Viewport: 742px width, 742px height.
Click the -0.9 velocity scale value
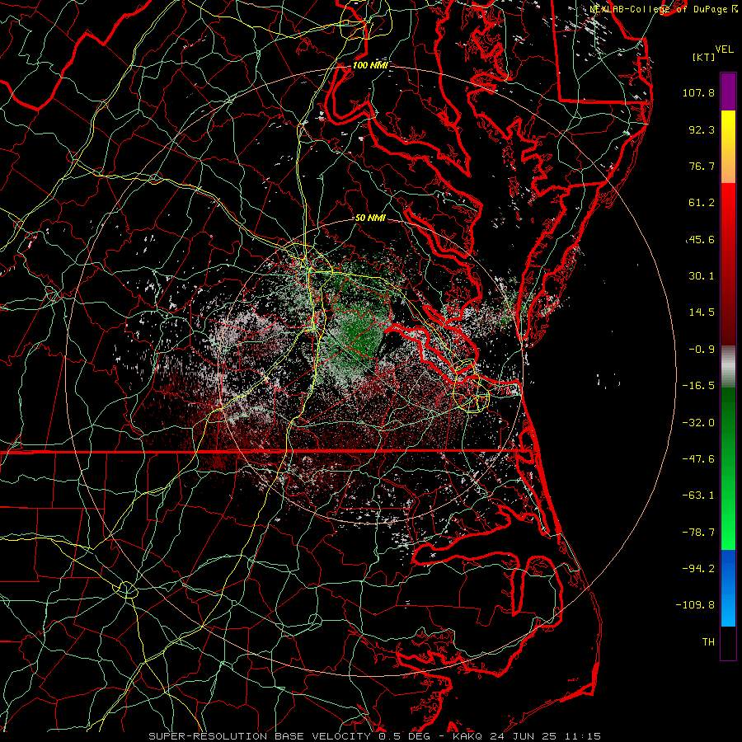702,350
